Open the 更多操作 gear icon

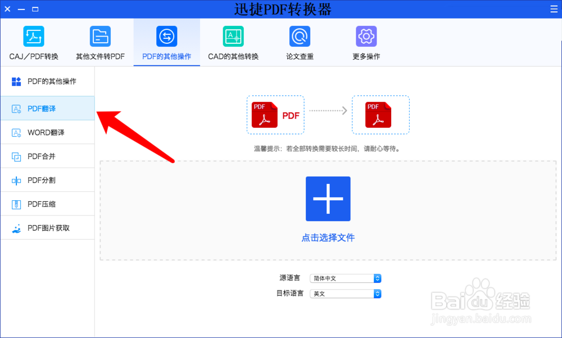(x=366, y=36)
